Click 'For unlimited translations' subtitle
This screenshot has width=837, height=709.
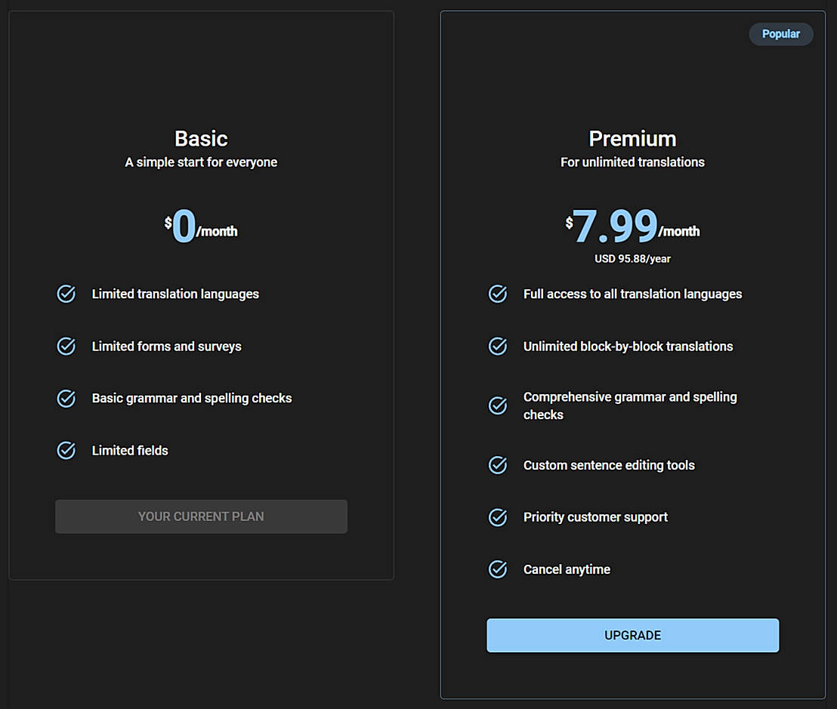(632, 162)
